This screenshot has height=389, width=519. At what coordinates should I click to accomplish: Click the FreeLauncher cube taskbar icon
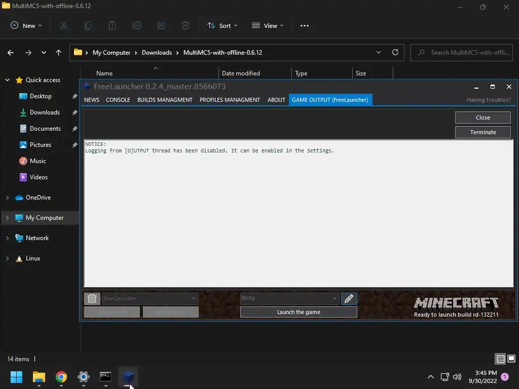[128, 377]
